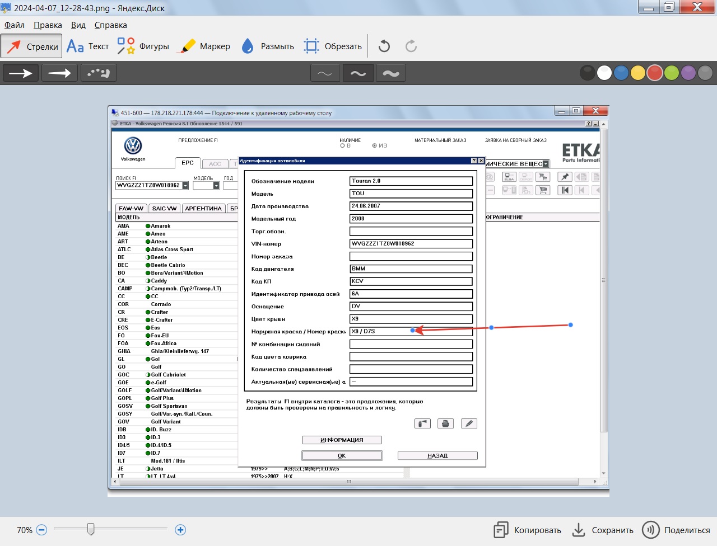Select the Стрелки arrow tool
This screenshot has width=717, height=546.
point(31,46)
